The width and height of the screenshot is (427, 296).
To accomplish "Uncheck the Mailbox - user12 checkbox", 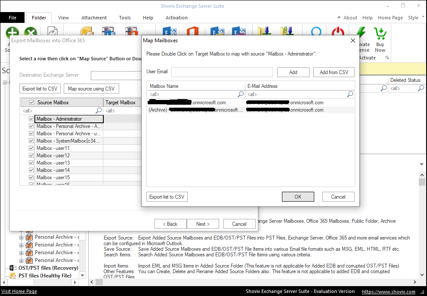I will pyautogui.click(x=31, y=156).
